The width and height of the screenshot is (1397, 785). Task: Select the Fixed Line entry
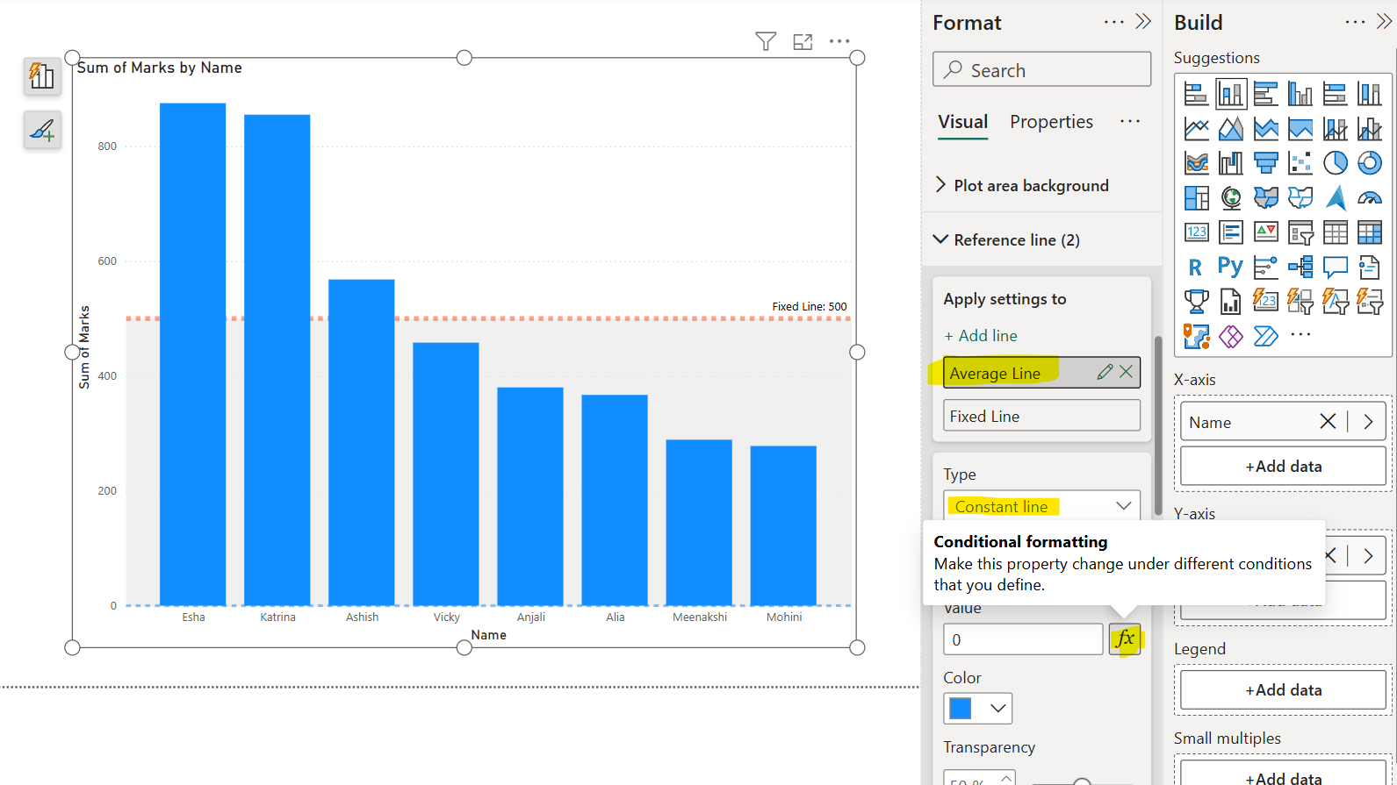point(1041,416)
